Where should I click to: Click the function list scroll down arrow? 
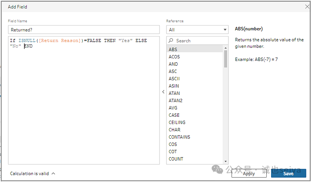(x=226, y=162)
